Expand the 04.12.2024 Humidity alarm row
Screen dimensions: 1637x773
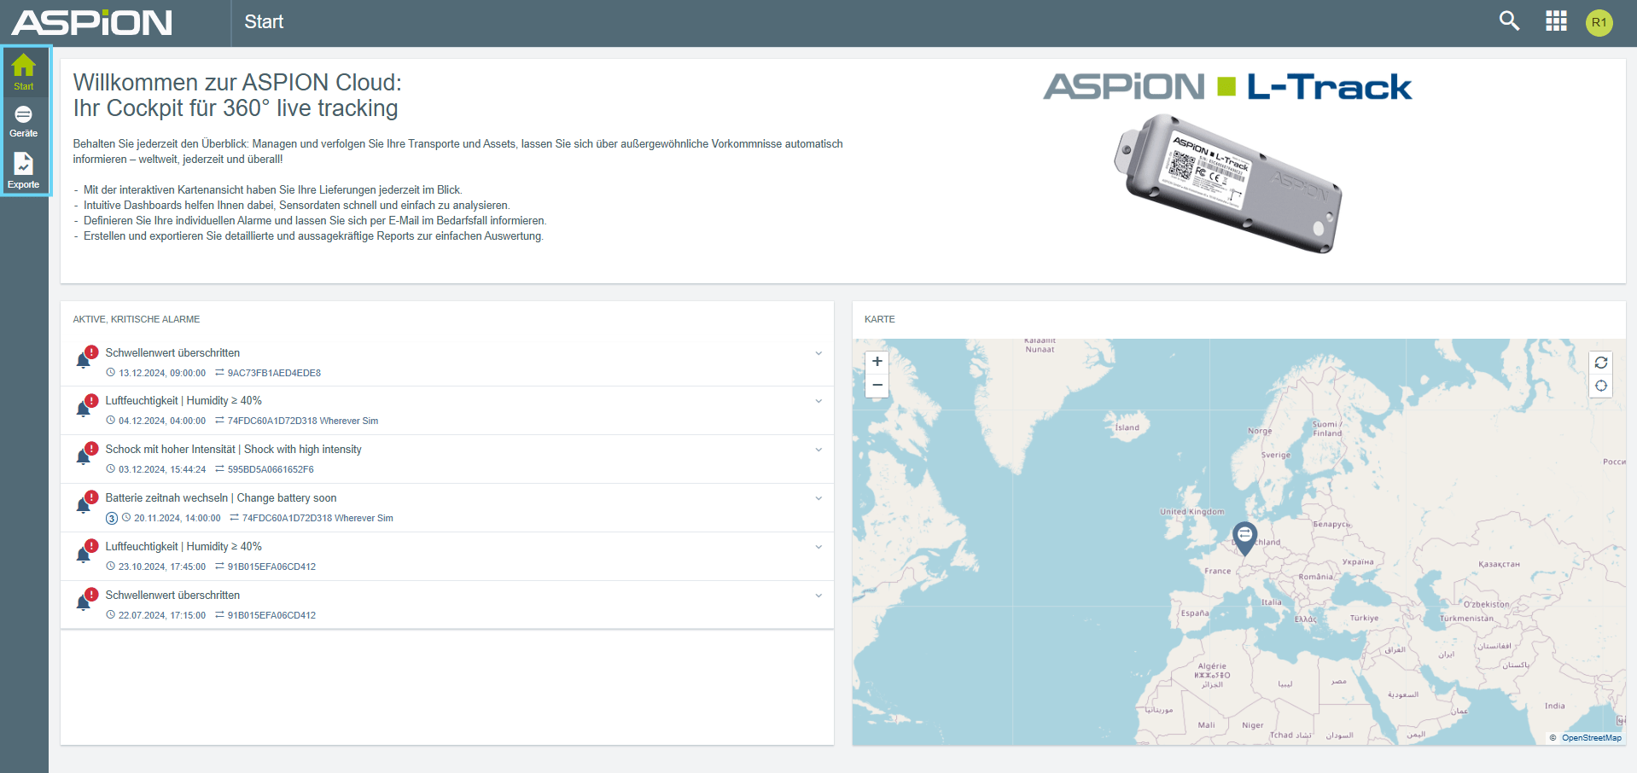(818, 401)
